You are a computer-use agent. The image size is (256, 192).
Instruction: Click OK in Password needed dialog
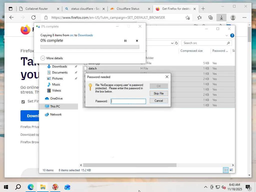pyautogui.click(x=159, y=86)
